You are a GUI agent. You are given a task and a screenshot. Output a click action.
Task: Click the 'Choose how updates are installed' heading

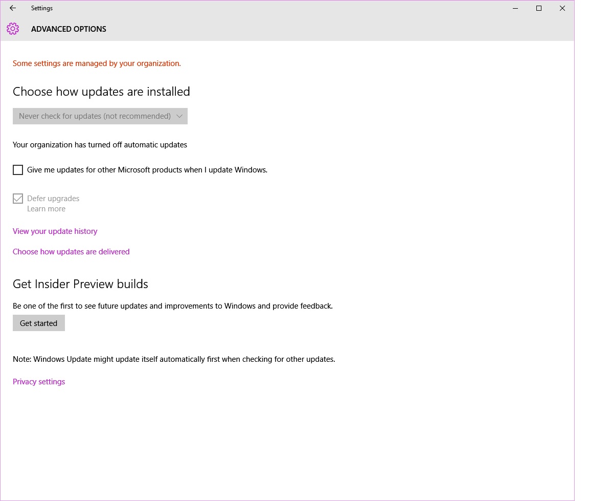point(101,91)
